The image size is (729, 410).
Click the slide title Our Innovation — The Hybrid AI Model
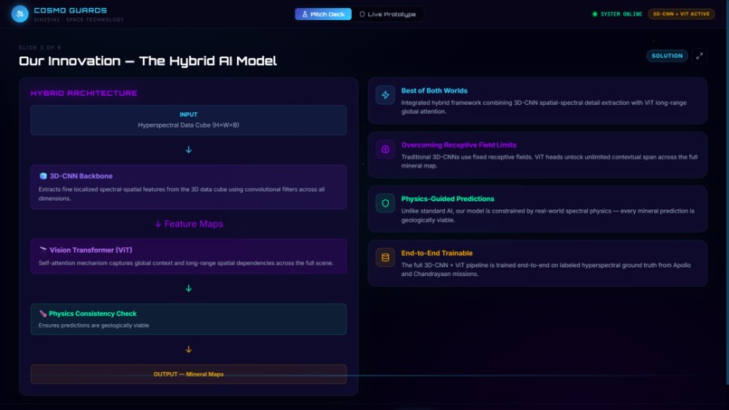[x=147, y=61]
